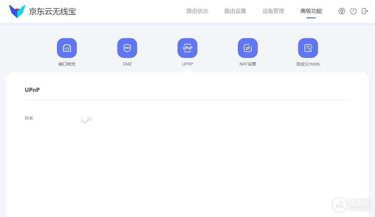Switch to 路由状态 tab
This screenshot has height=217, width=375.
point(197,11)
